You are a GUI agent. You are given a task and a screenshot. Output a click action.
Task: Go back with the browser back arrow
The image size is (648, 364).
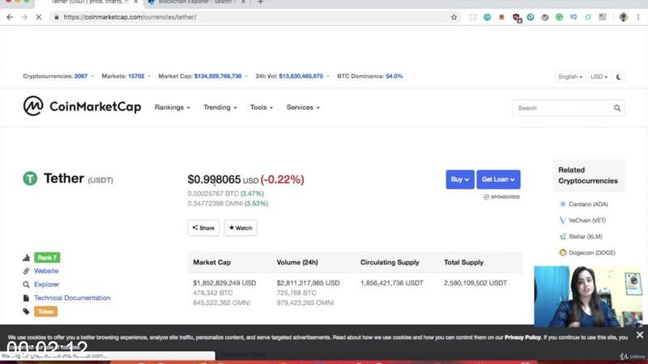click(x=10, y=17)
